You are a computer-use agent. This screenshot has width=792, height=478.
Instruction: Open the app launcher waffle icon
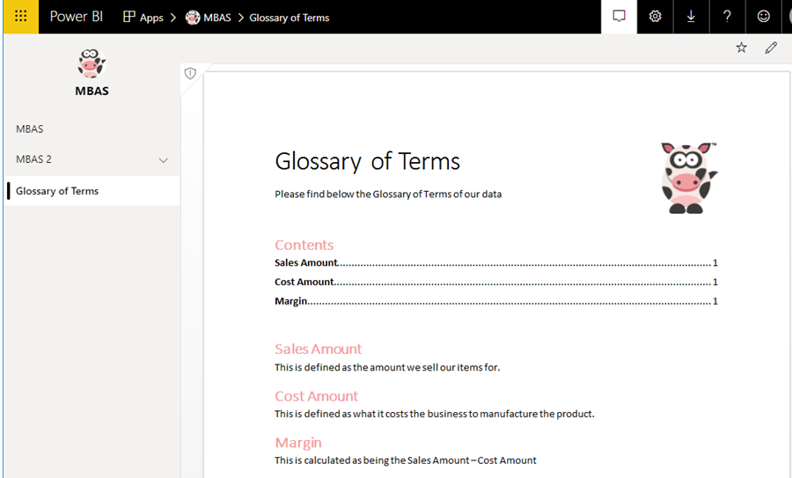coord(21,17)
